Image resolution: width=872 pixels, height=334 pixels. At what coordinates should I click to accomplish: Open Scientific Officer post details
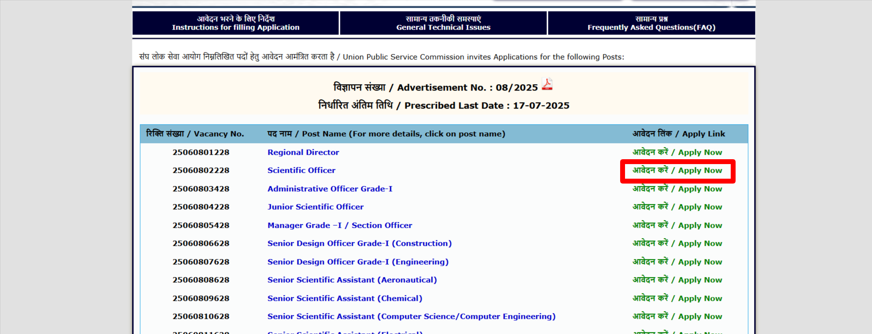point(301,170)
